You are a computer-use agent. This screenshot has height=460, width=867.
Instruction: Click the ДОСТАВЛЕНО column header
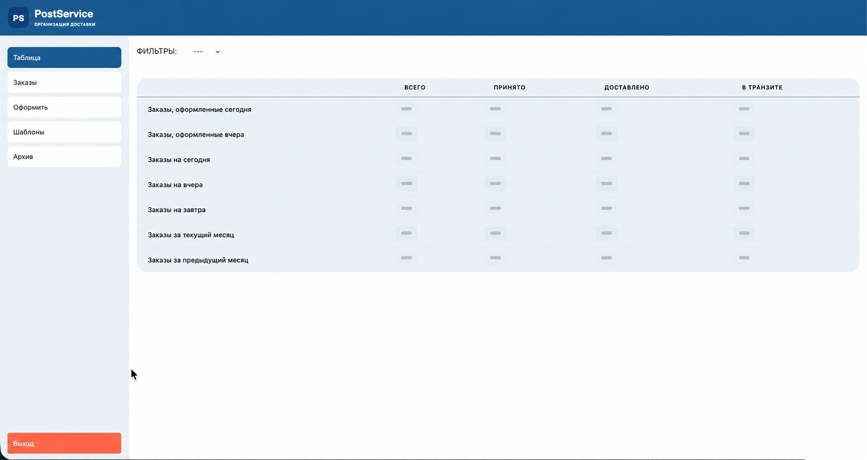click(x=627, y=87)
